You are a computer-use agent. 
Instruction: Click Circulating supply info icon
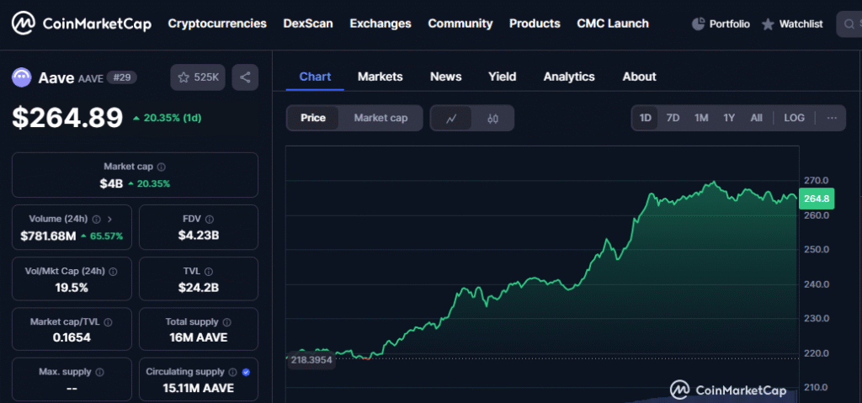(232, 372)
